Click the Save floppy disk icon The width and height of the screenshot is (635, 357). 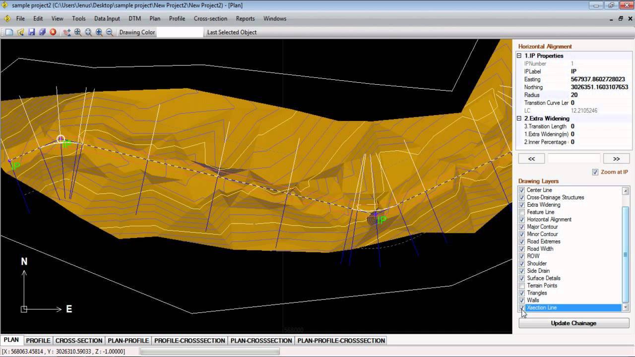coord(31,32)
